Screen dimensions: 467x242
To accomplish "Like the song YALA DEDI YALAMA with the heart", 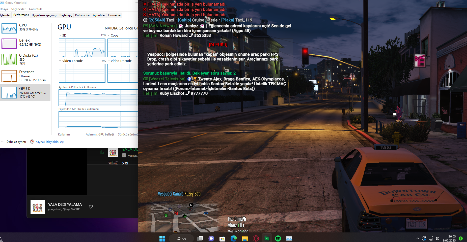I will (x=91, y=207).
